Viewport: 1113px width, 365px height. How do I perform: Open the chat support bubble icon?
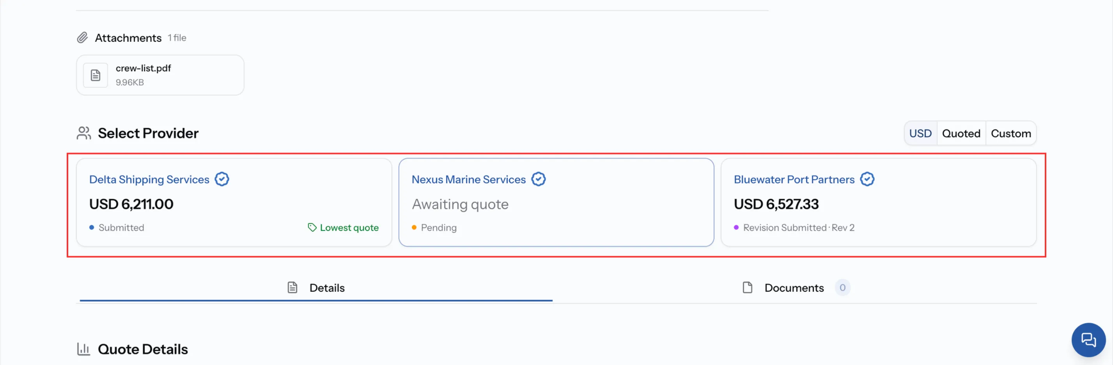coord(1088,340)
